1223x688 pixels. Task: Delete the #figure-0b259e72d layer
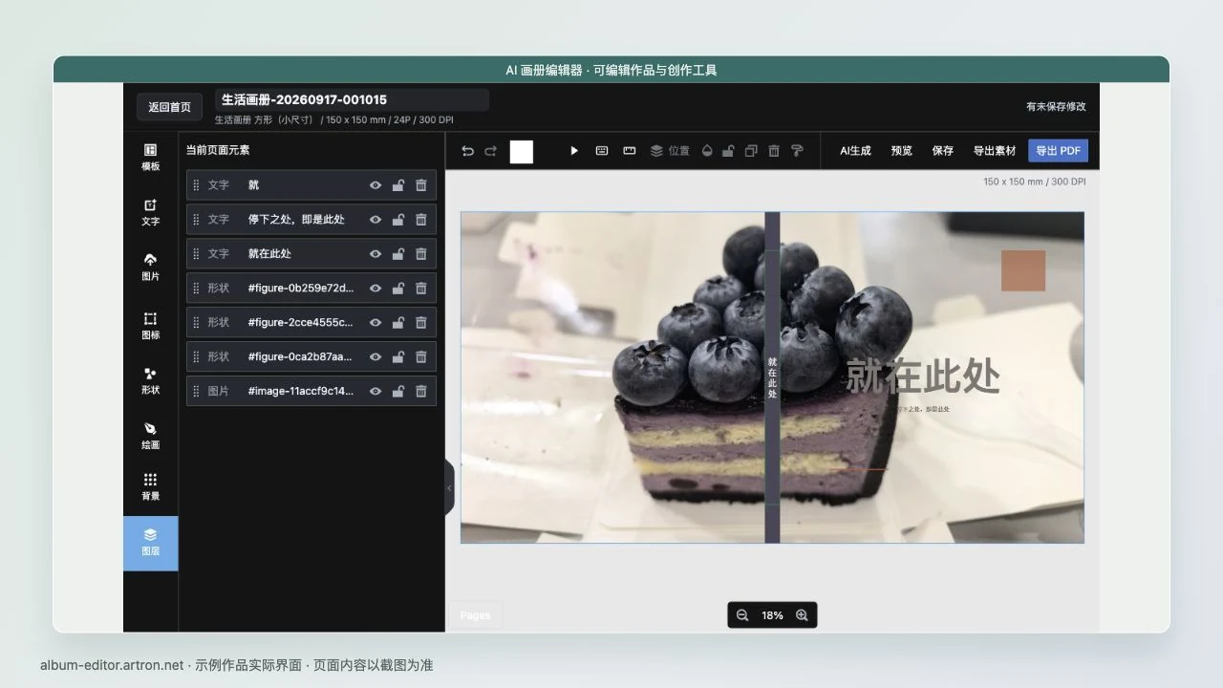click(421, 288)
